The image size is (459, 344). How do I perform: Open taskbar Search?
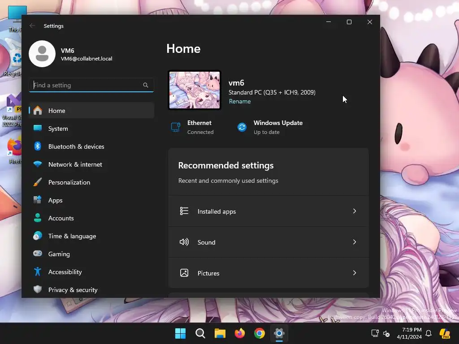point(200,333)
